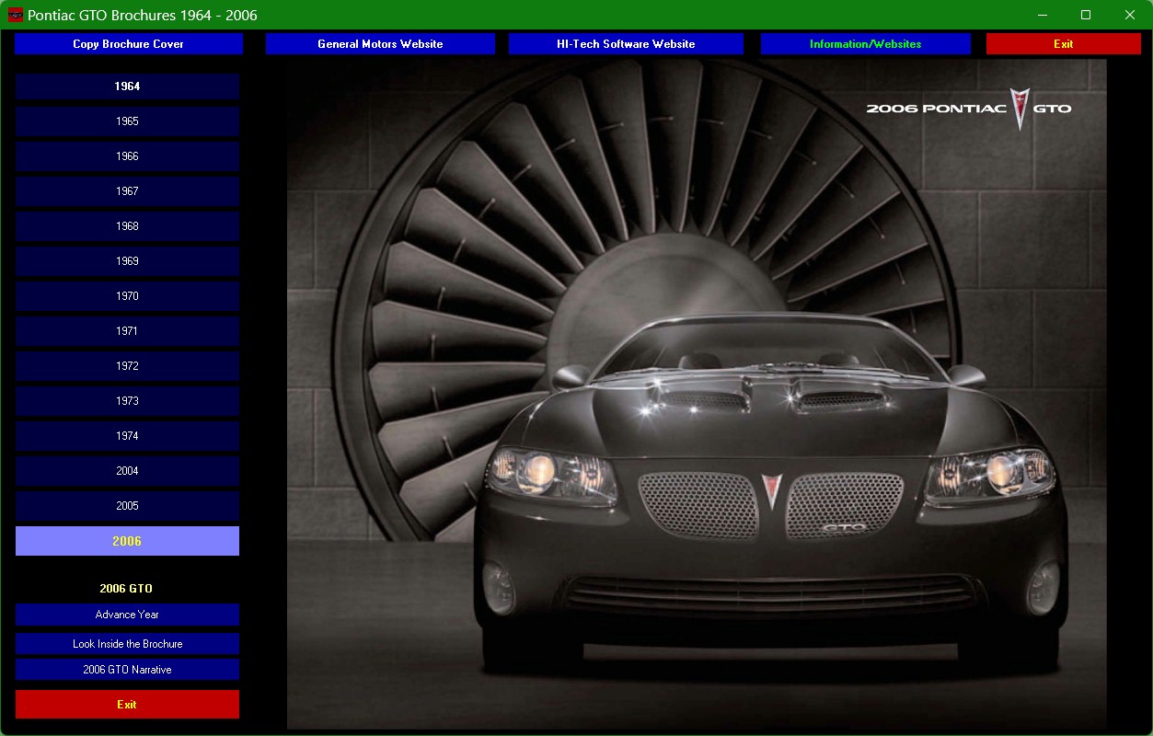The height and width of the screenshot is (736, 1153).
Task: Select the 1972 brochure year
Action: click(x=127, y=366)
